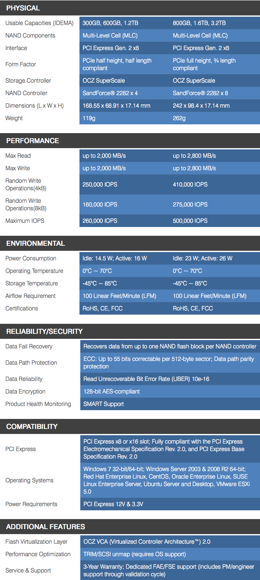The height and width of the screenshot is (580, 260).
Task: Click the Random Write Operations(8kB) label
Action: 26,204
